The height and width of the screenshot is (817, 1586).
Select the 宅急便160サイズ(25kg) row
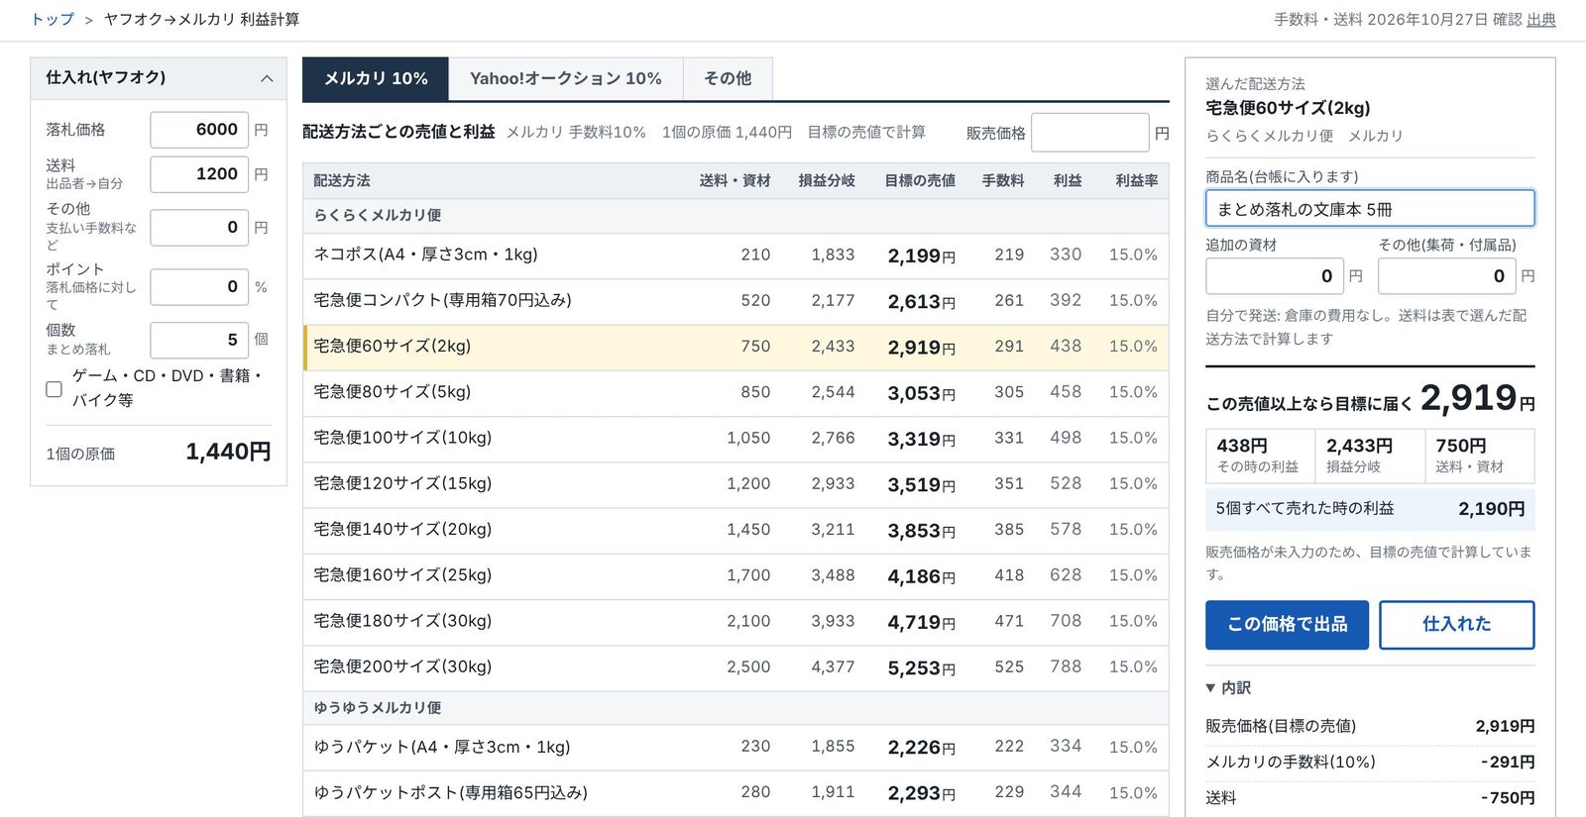736,576
